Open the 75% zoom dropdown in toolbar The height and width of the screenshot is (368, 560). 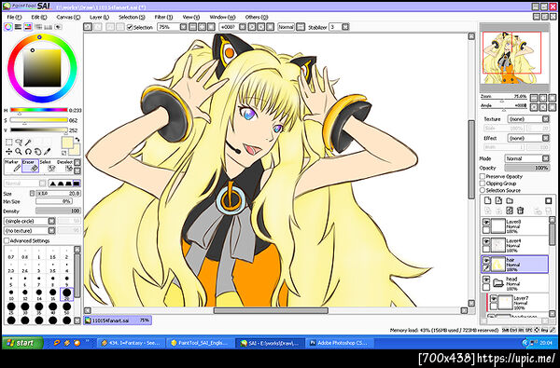pyautogui.click(x=183, y=27)
